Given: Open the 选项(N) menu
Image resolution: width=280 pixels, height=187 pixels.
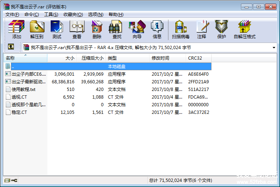Looking at the screenshot, I should (96, 15).
